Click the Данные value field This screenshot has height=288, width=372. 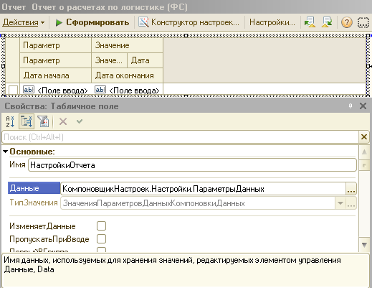coord(203,189)
